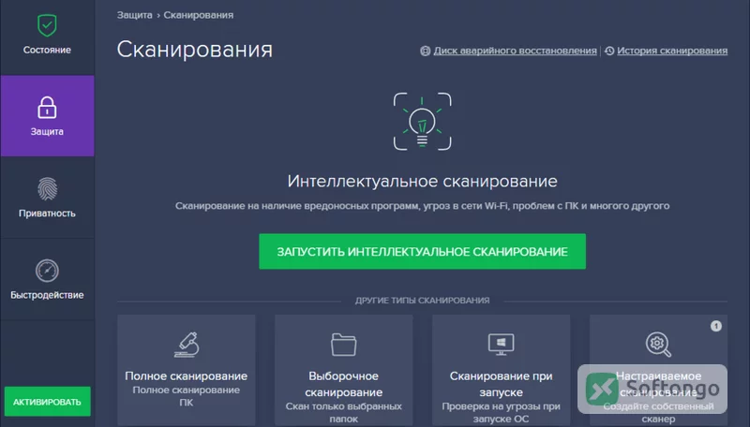Start ЗАПУСТИТЬ ИНТЕЛЛЕКТУАЛЬНОЕ СКАНИРОВАНИЕ
The image size is (750, 427).
point(423,251)
